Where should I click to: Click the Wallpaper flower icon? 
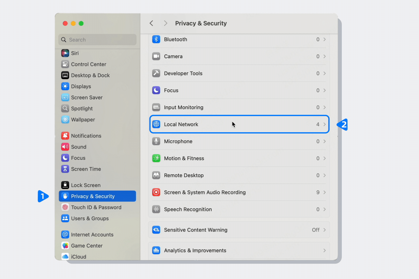point(65,120)
